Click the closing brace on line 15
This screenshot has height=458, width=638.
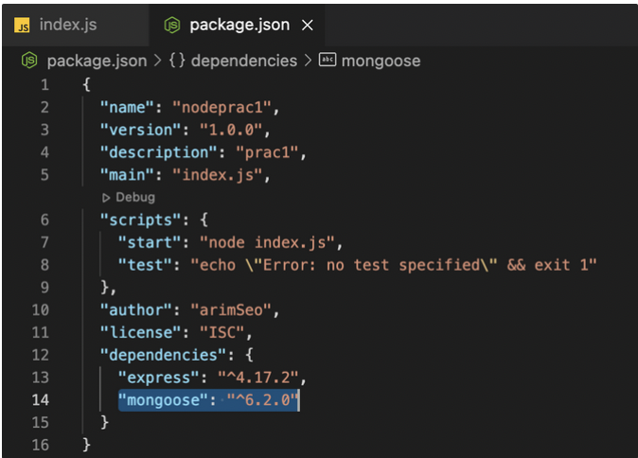coord(104,422)
